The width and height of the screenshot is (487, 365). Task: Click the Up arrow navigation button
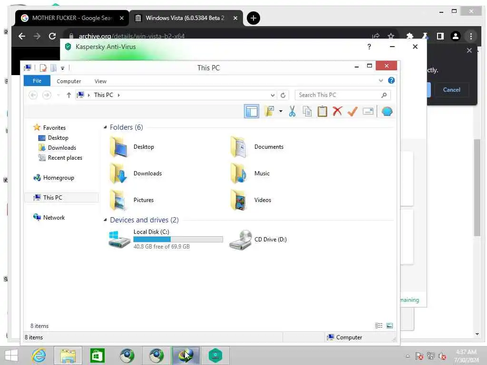point(68,95)
